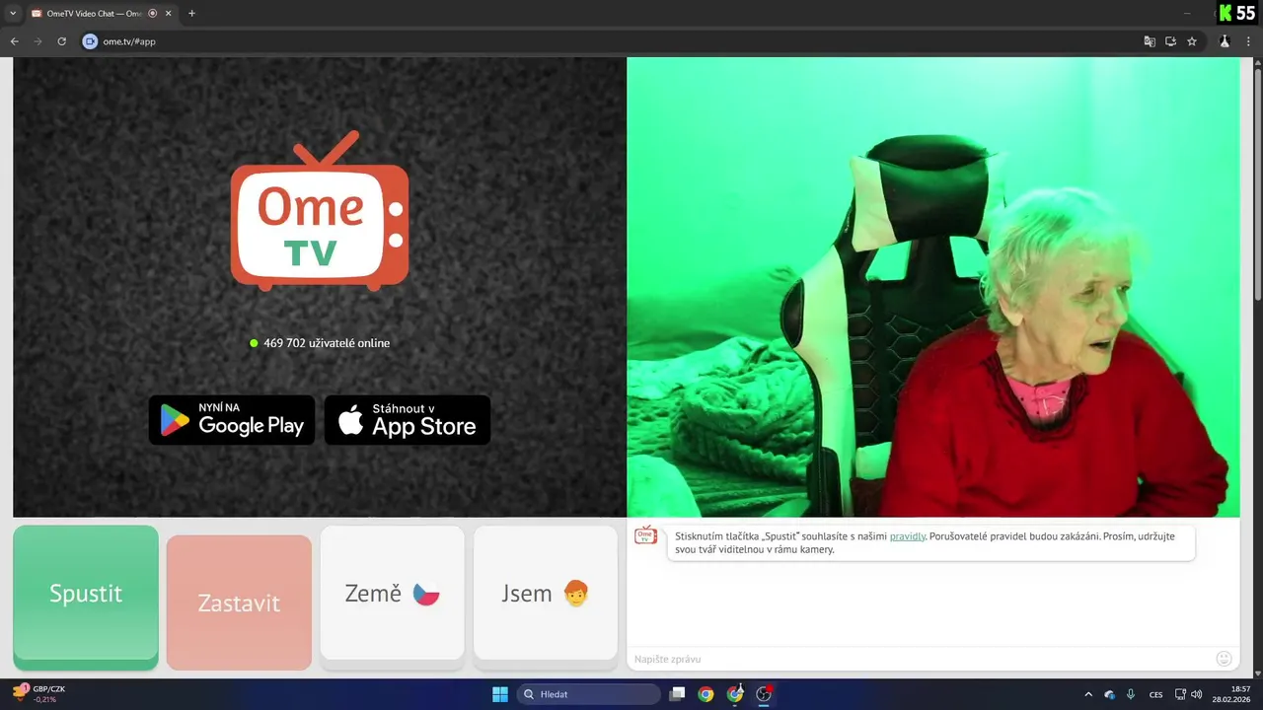
Task: Open the Jsem gender selector
Action: point(546,594)
